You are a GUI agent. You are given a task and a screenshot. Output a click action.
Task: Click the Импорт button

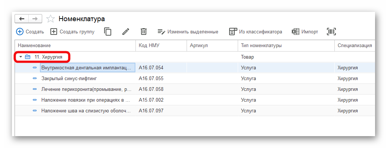(x=305, y=32)
